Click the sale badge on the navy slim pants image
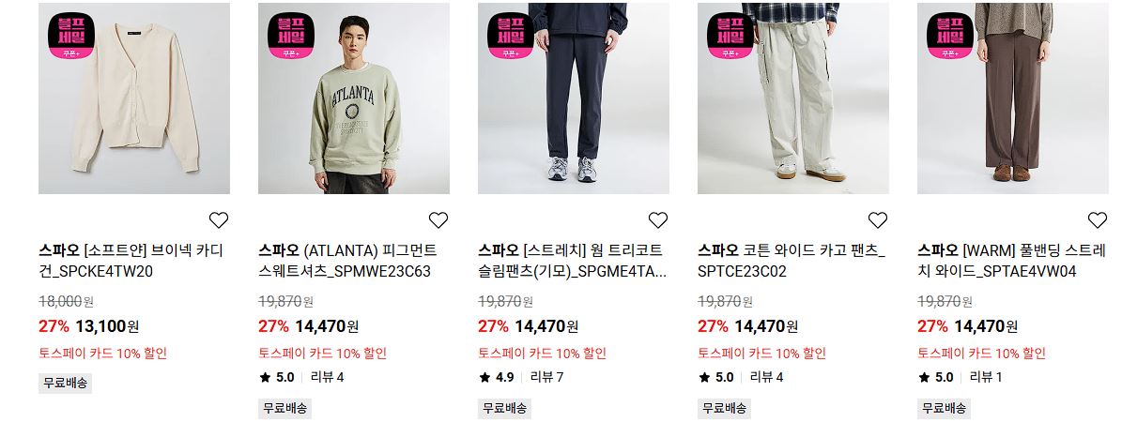Image resolution: width=1122 pixels, height=422 pixels. [510, 35]
